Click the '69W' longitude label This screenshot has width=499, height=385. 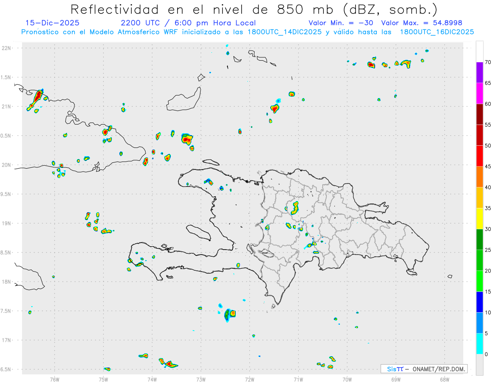tap(396, 379)
